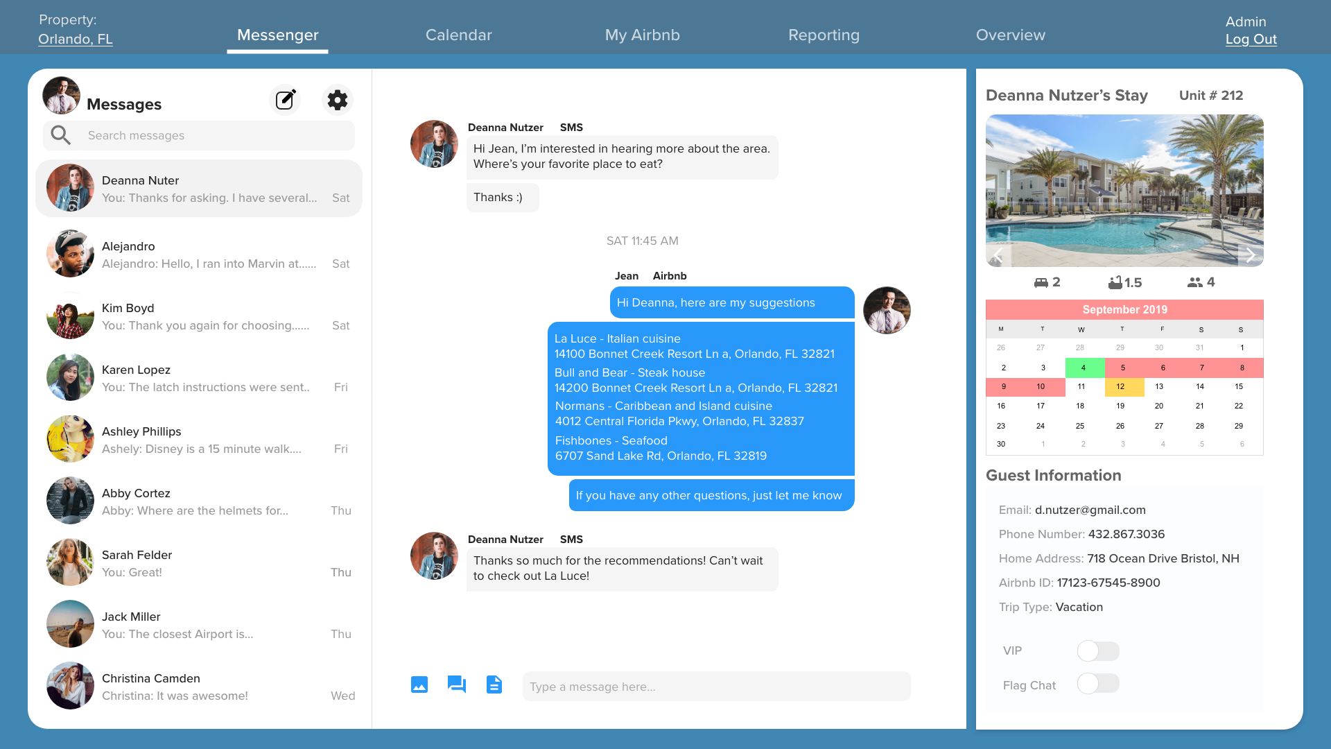Click September 20 on the calendar
Image resolution: width=1331 pixels, height=749 pixels.
coord(1159,406)
